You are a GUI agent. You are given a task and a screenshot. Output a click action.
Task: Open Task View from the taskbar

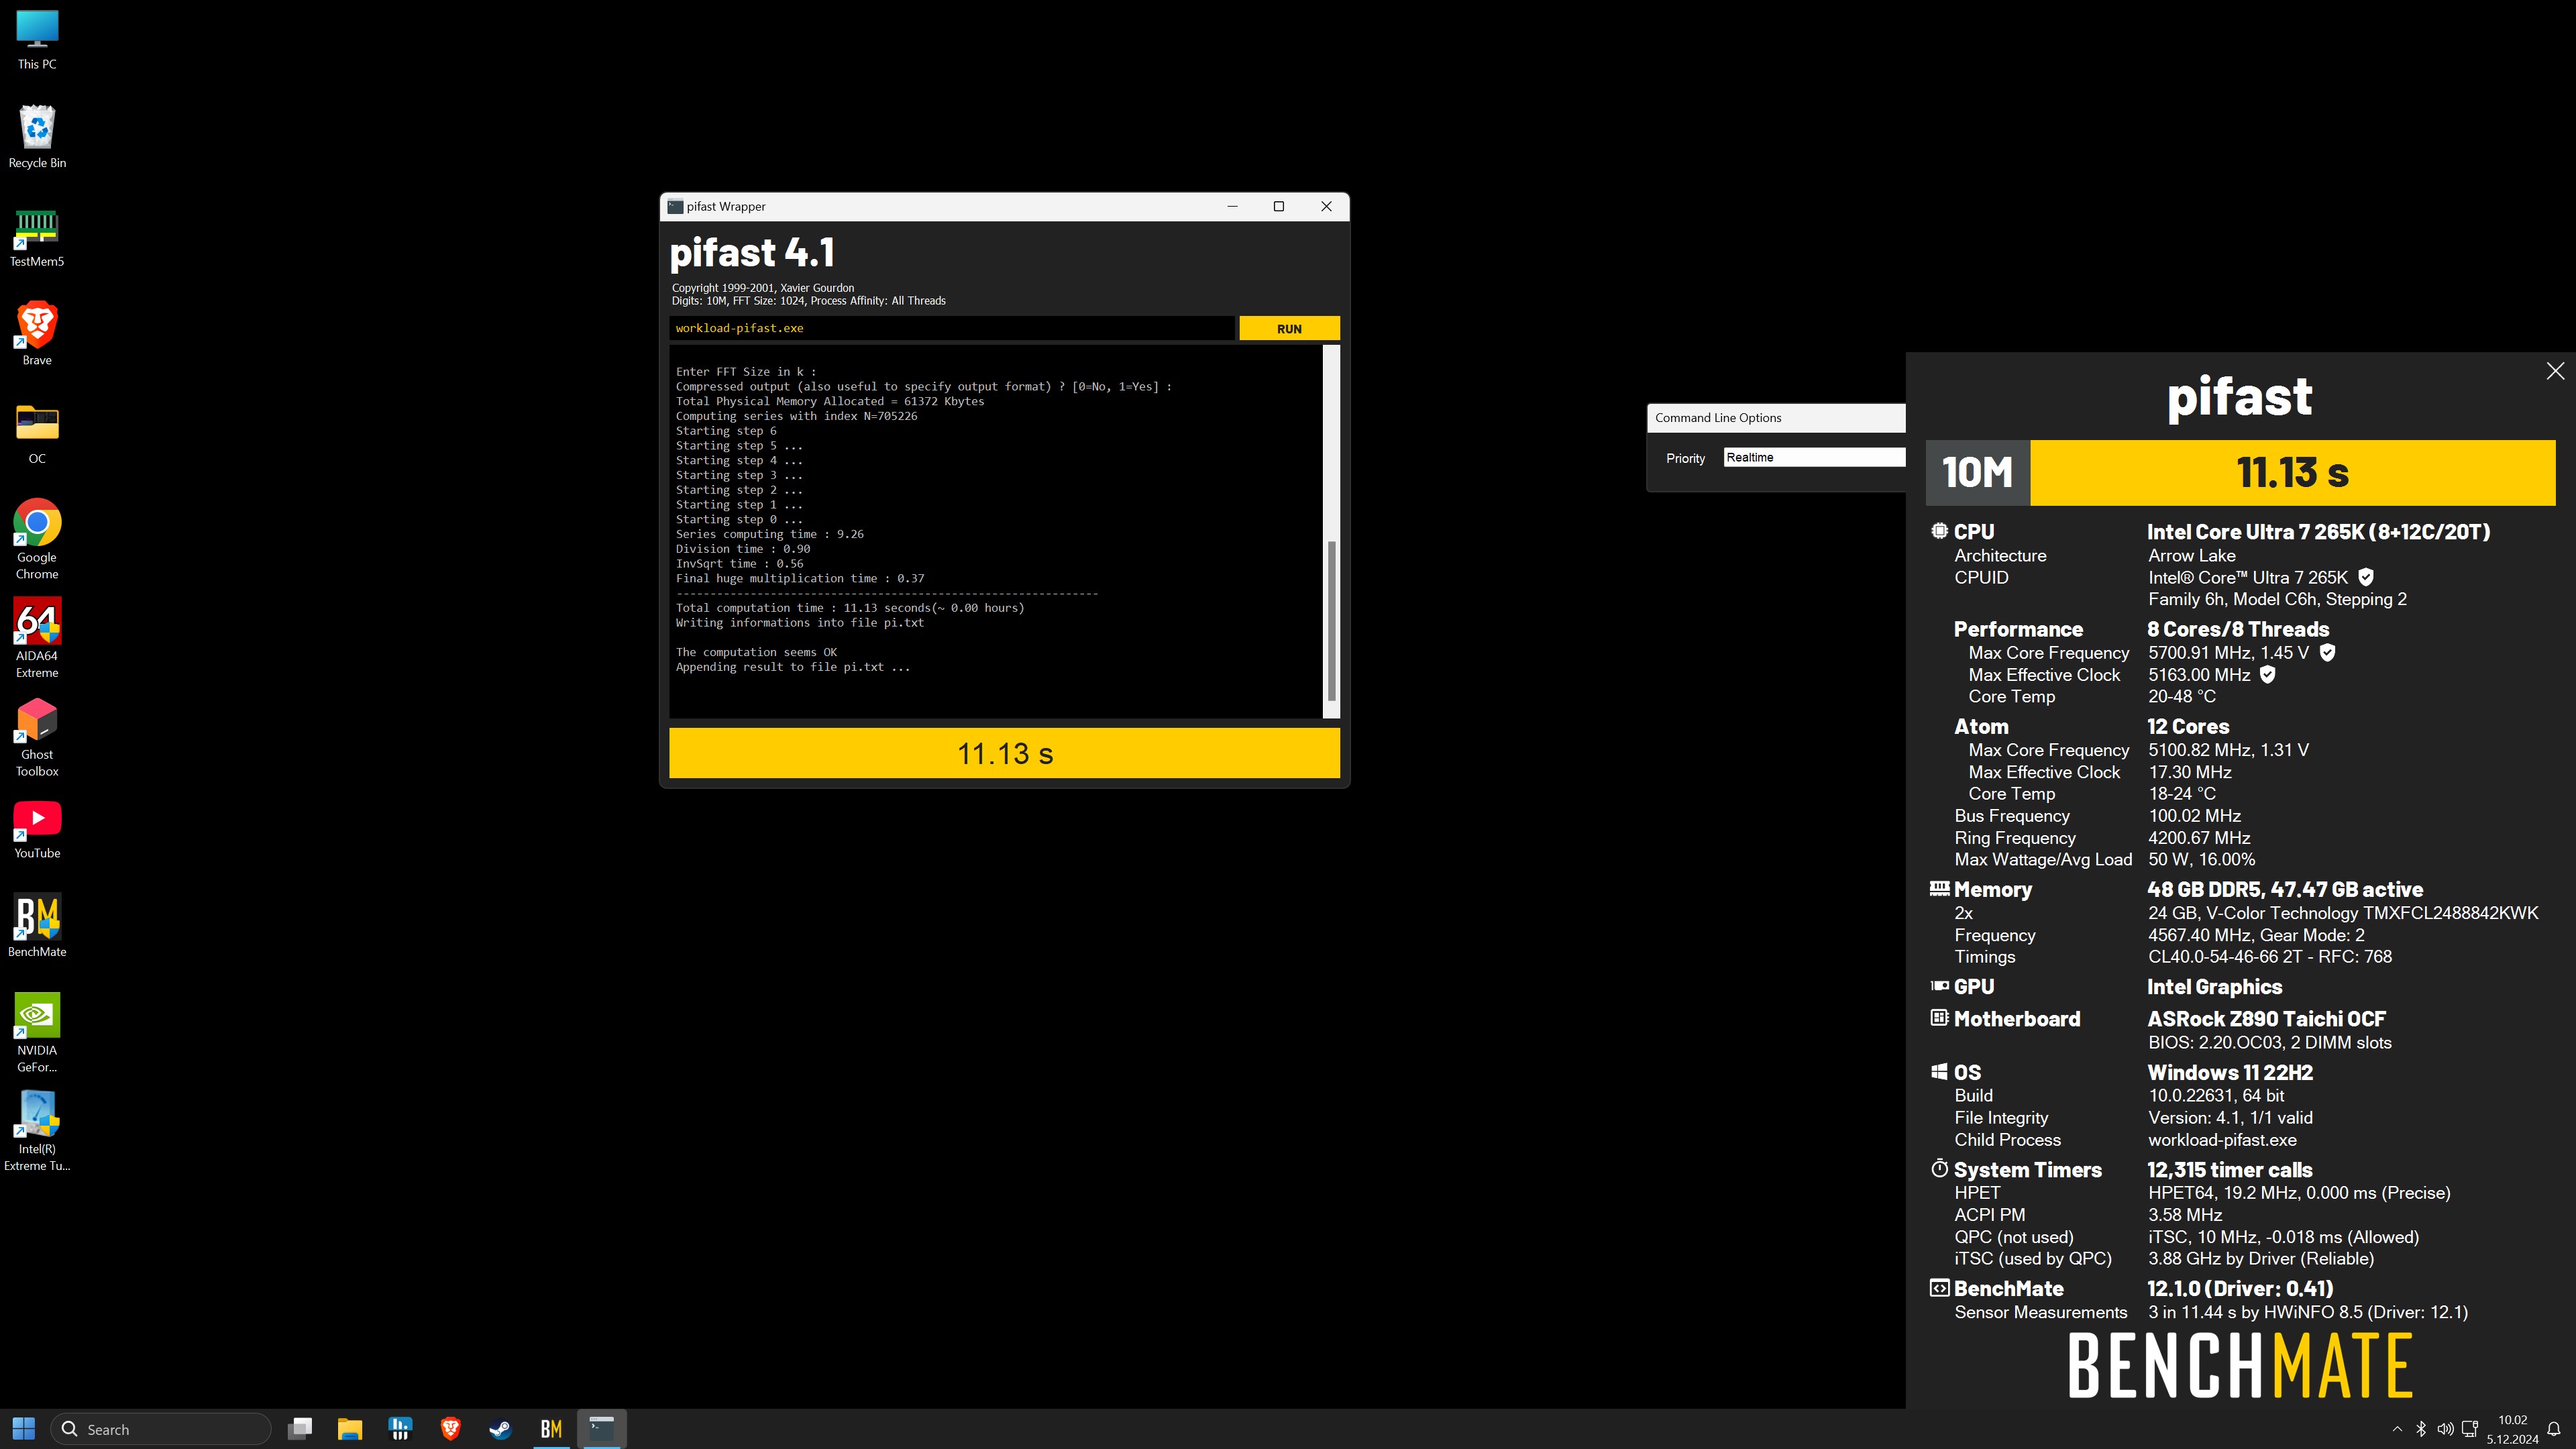click(300, 1429)
